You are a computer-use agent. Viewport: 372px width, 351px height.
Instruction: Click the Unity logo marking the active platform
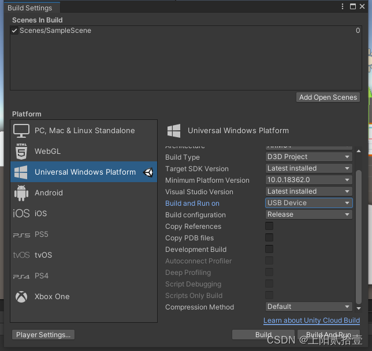tap(148, 172)
